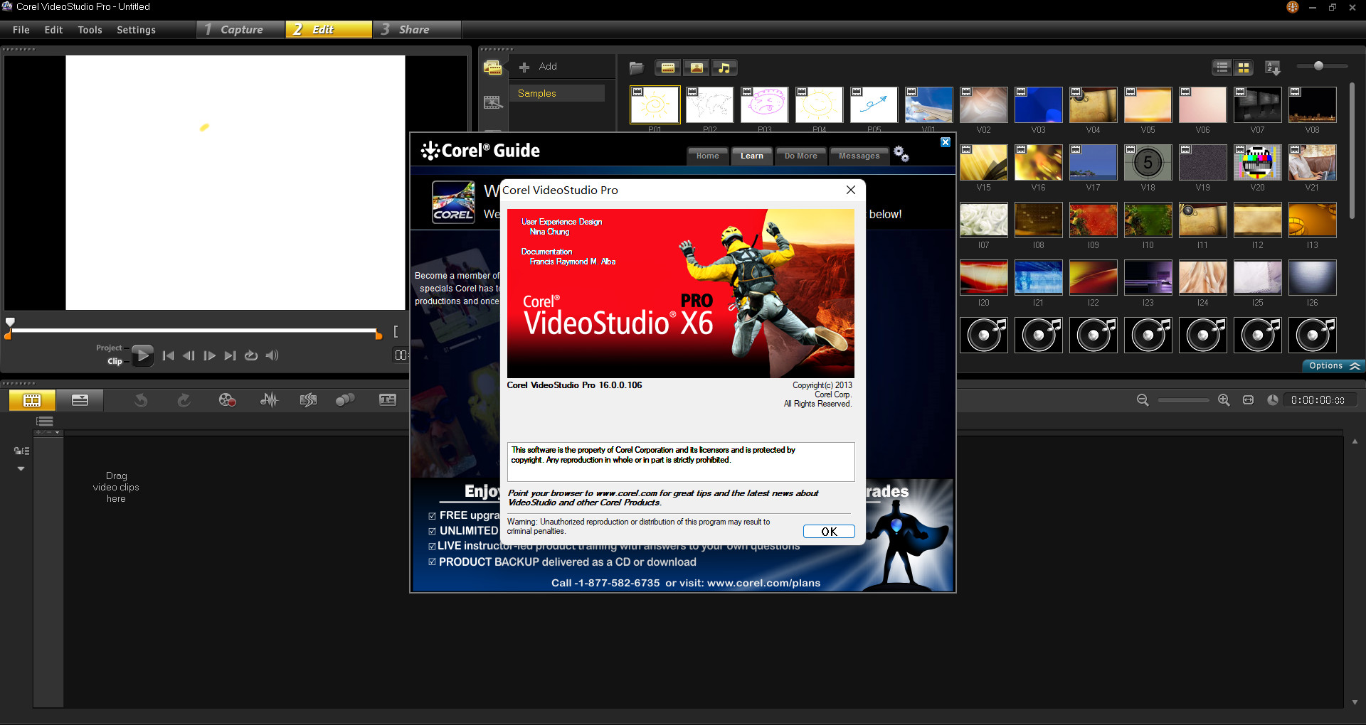
Task: Switch library to thumbnail view
Action: [1244, 68]
